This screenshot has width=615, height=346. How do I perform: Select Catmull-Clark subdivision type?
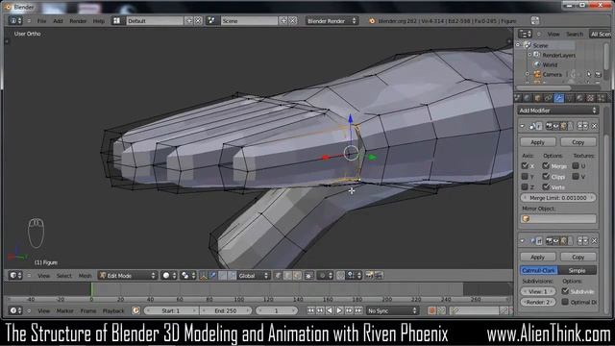(x=539, y=270)
